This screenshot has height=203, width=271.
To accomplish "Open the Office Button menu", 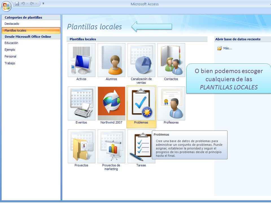I will tap(6, 6).
